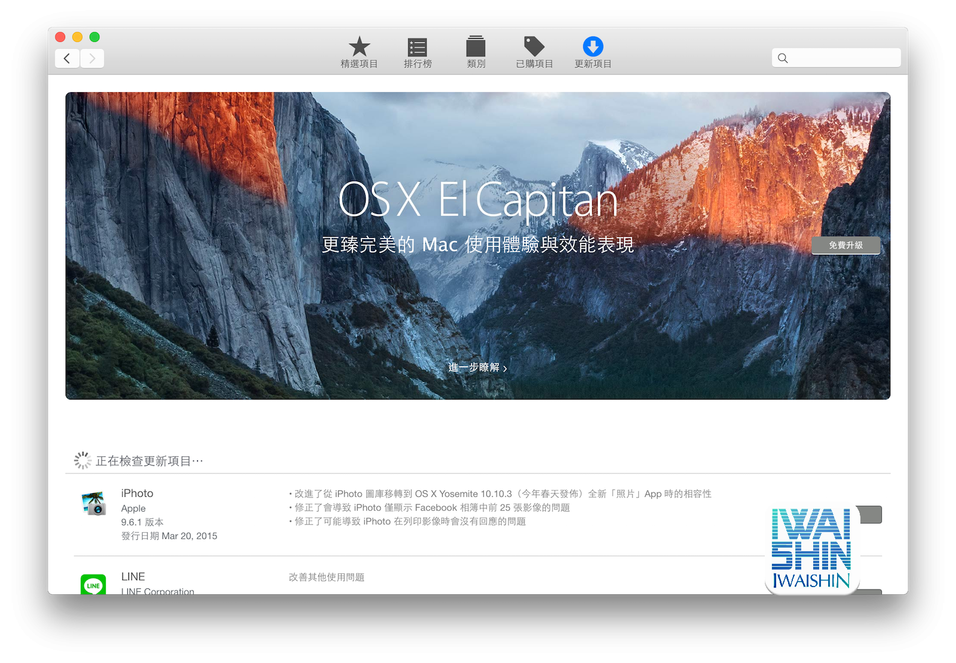Minimize the window with the yellow button
The height and width of the screenshot is (663, 956).
point(77,37)
